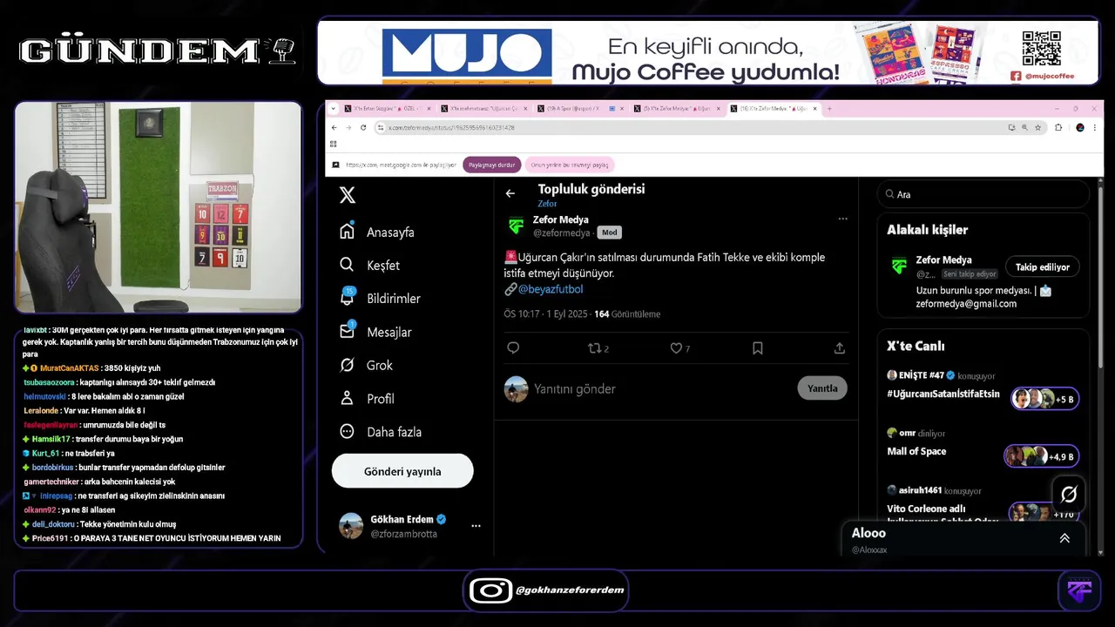
Task: Toggle Takip ediliyor follow button
Action: 1043,266
